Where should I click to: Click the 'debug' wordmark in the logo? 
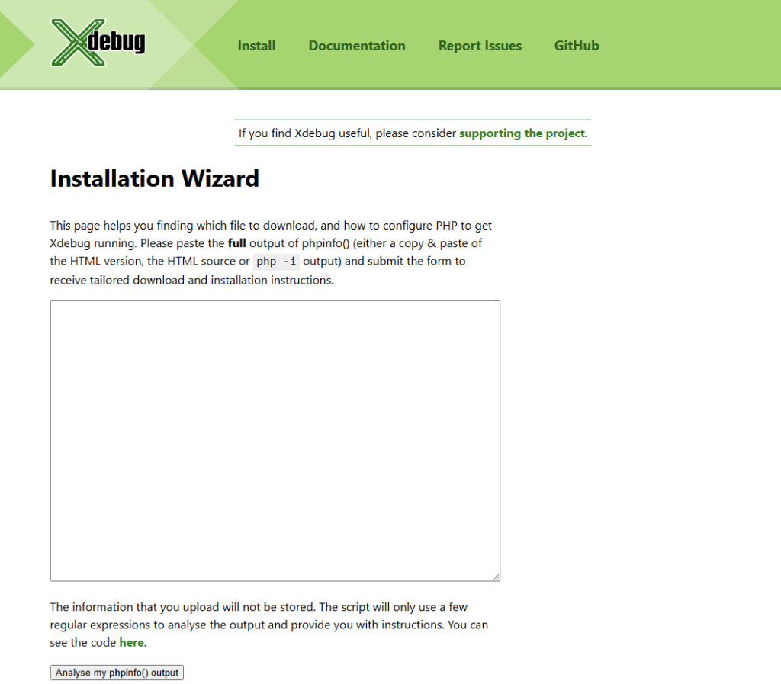(116, 41)
